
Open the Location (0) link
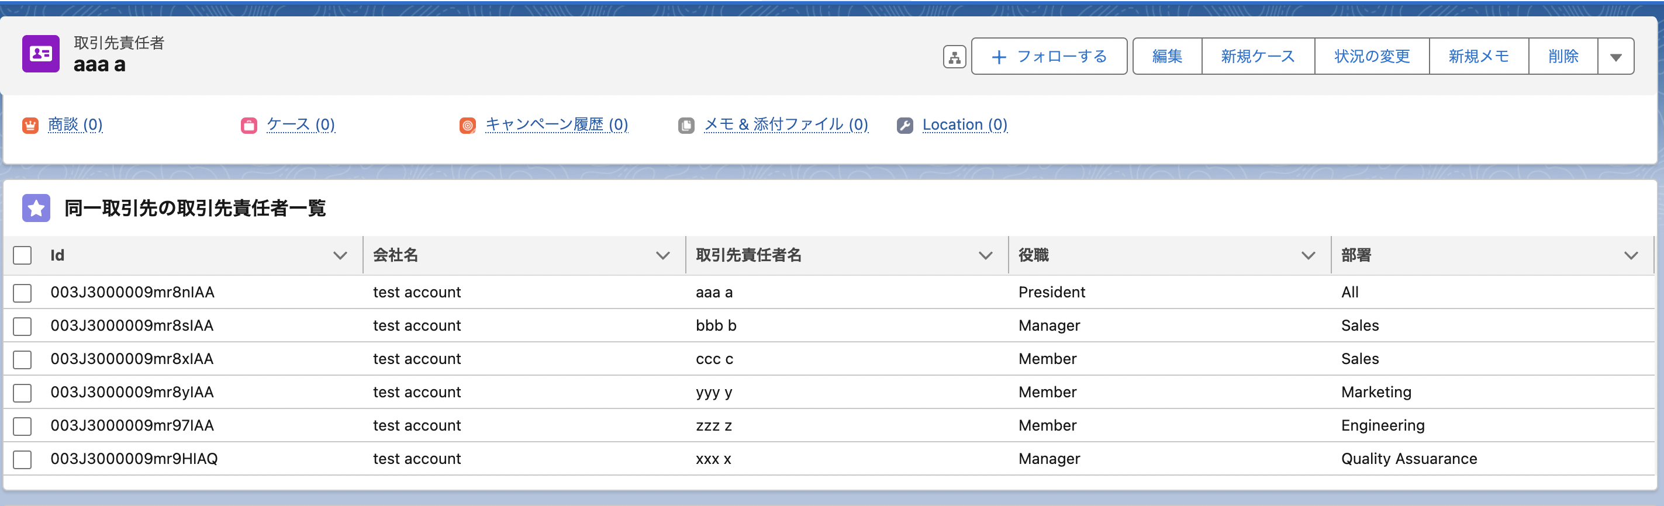965,124
